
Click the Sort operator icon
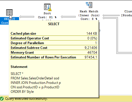[x=47, y=7]
